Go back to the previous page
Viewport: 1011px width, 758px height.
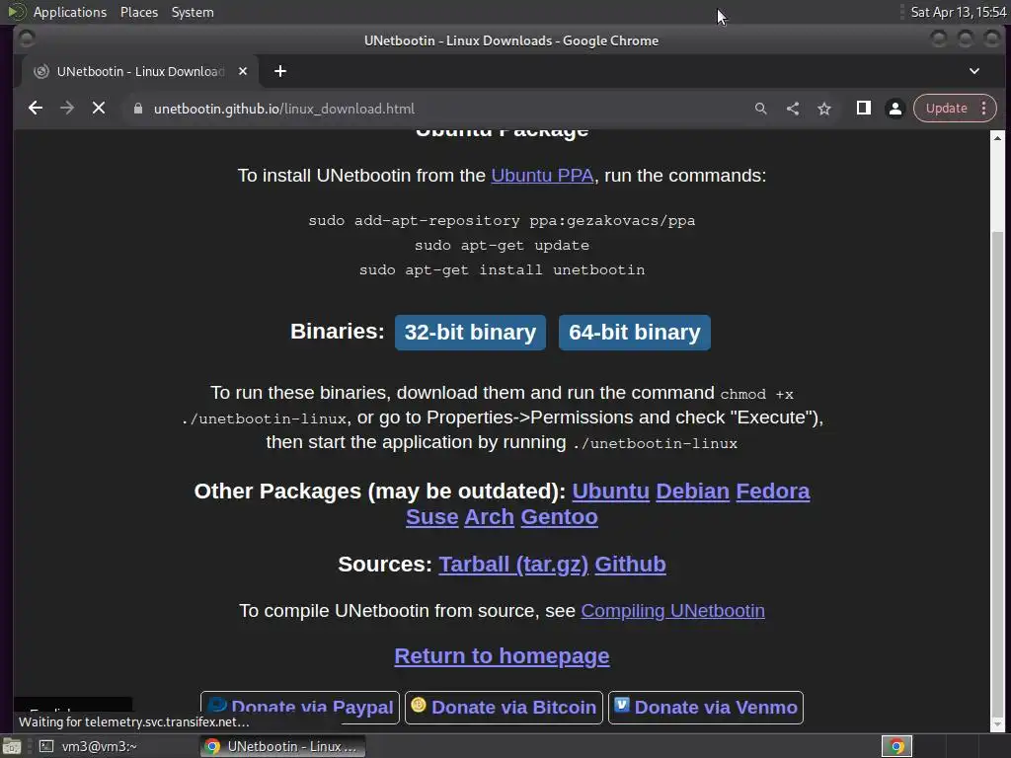click(36, 109)
